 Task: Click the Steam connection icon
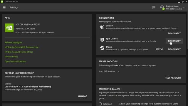pos(102,48)
